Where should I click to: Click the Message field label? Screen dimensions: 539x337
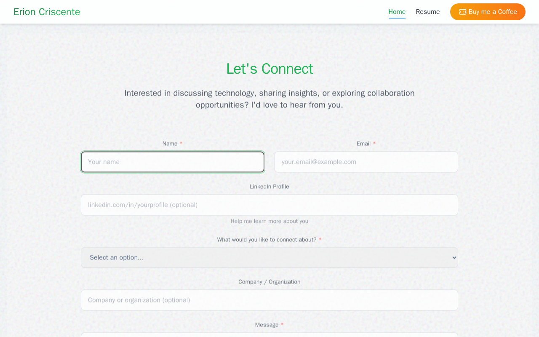click(x=267, y=325)
